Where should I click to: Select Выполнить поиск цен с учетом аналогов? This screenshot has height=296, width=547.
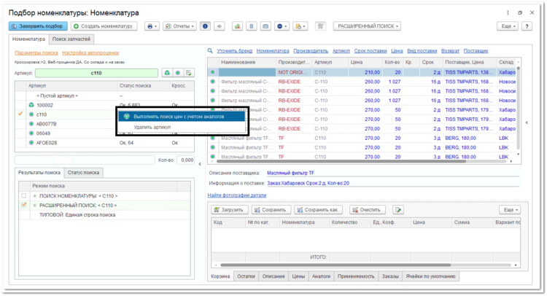tap(182, 117)
